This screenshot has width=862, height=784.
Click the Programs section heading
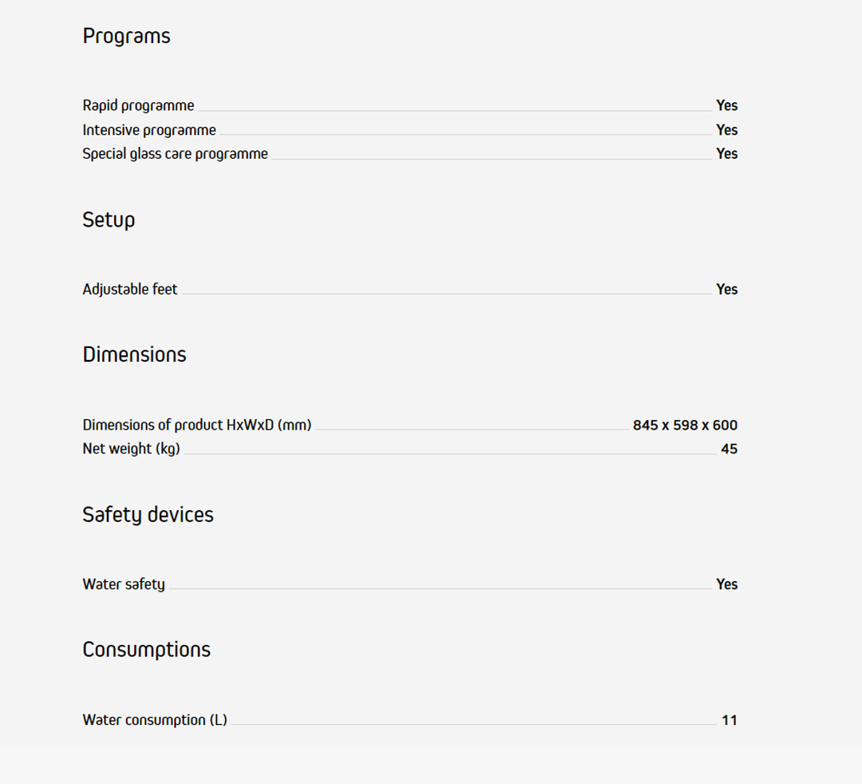pos(126,36)
